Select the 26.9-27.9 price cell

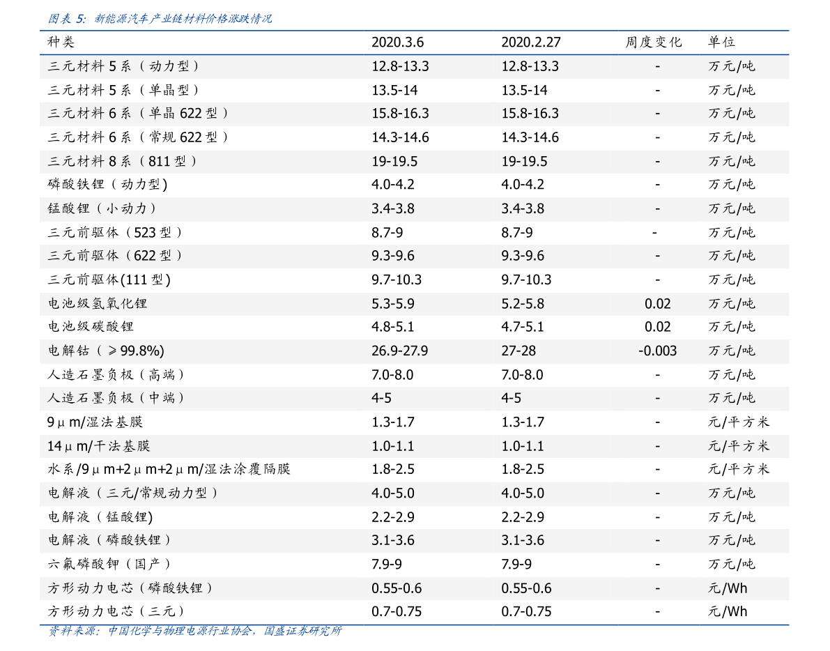pyautogui.click(x=399, y=351)
